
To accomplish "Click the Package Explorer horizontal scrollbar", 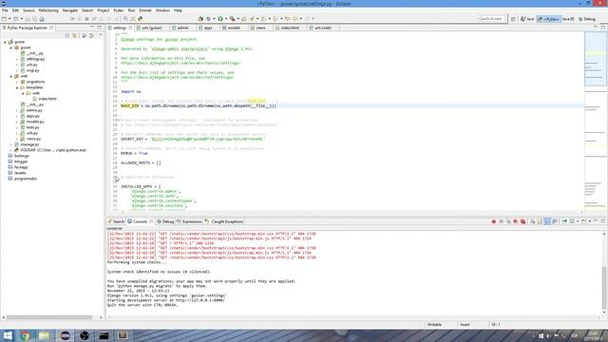I will pos(49,317).
